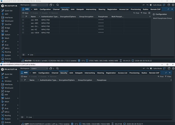Open Quick Set in the ROUTER window sidebar

(x=7, y=11)
